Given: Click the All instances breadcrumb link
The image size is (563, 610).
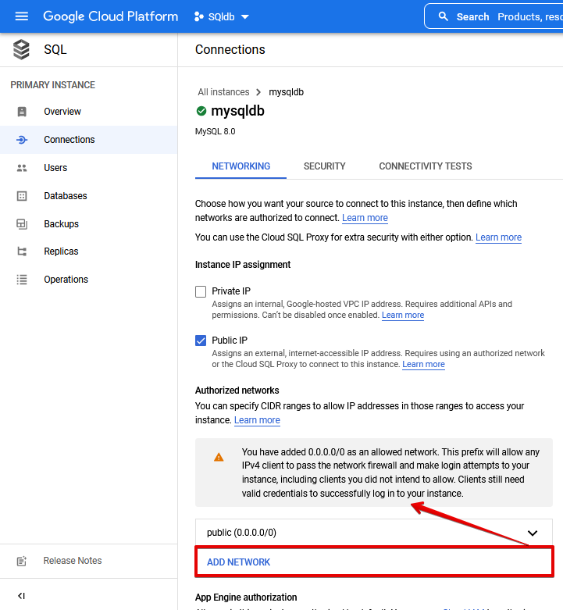Looking at the screenshot, I should point(223,92).
